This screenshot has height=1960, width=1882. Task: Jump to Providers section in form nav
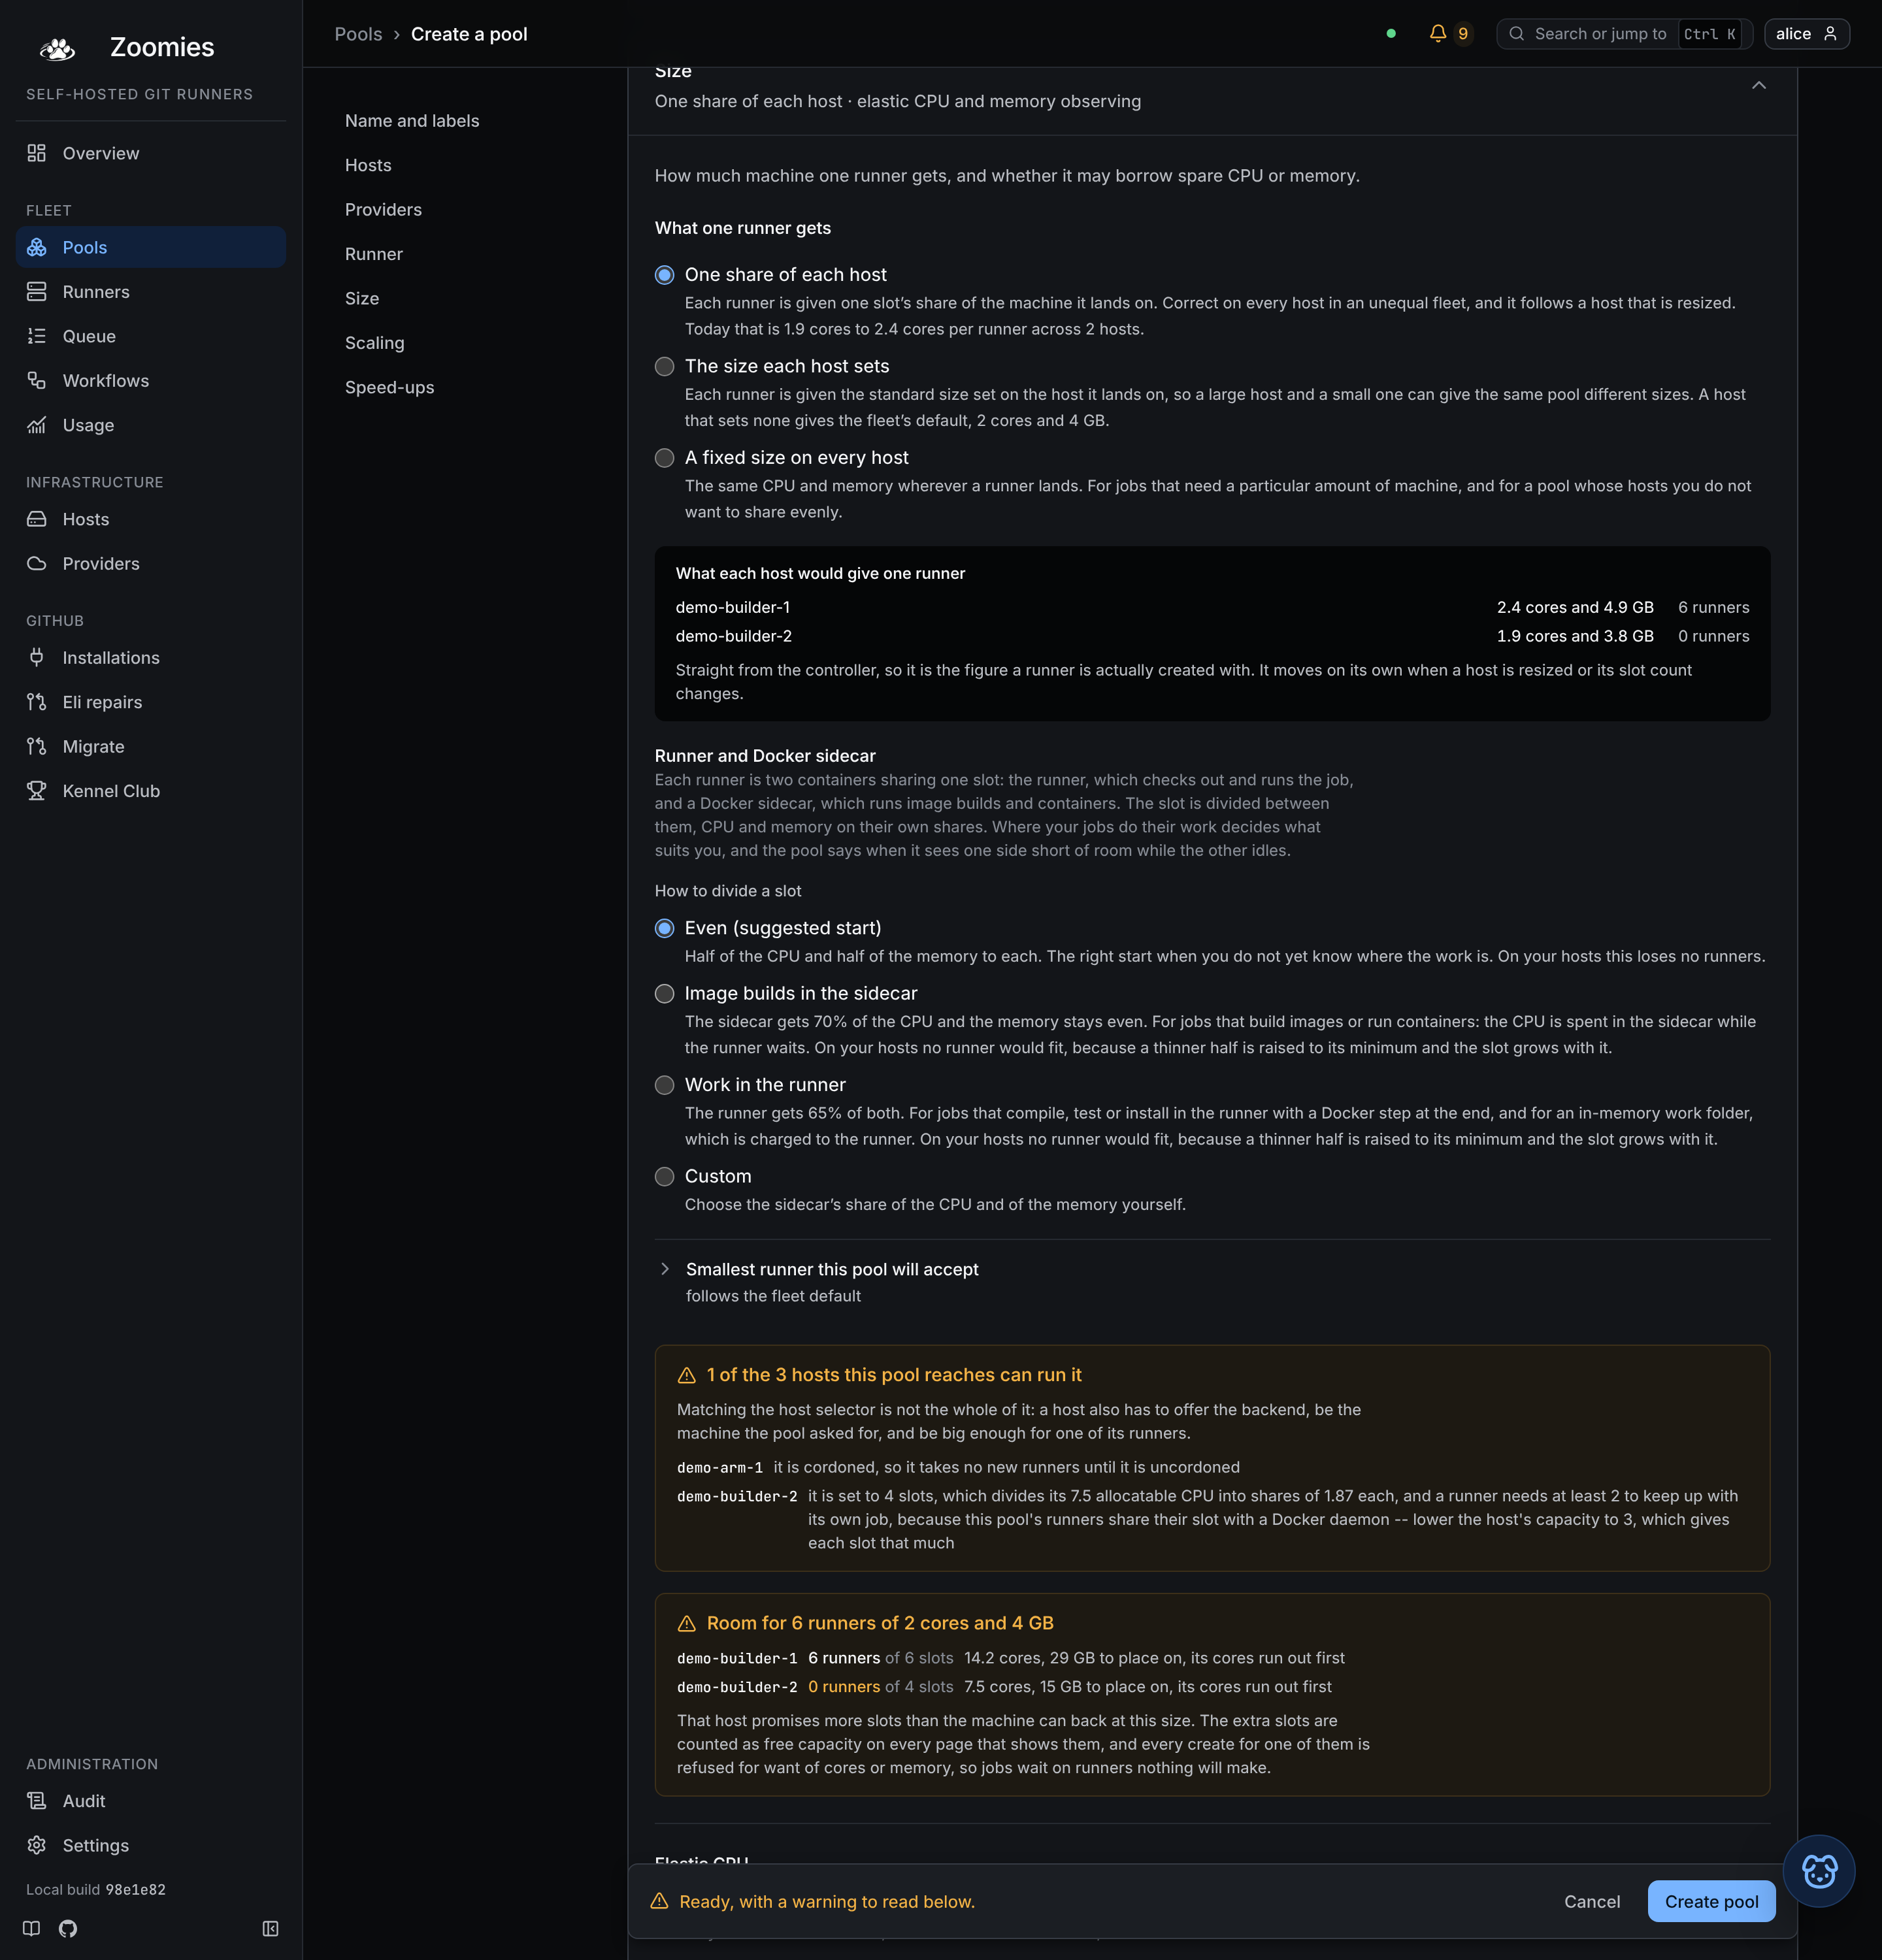point(383,210)
